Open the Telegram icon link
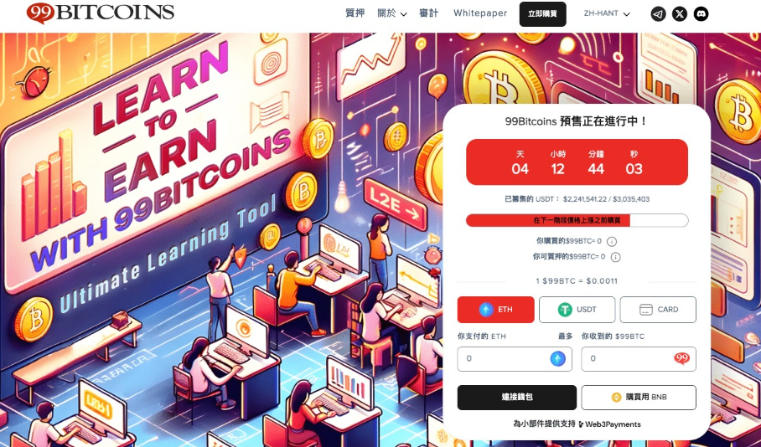Image resolution: width=761 pixels, height=447 pixels. (x=658, y=14)
